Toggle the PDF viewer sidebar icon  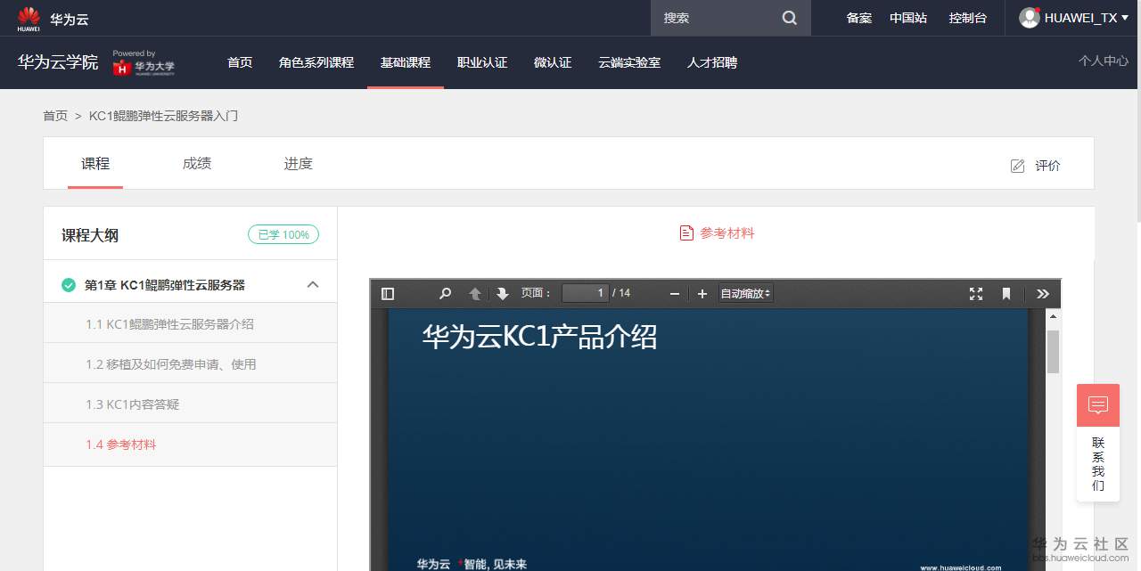coord(388,294)
